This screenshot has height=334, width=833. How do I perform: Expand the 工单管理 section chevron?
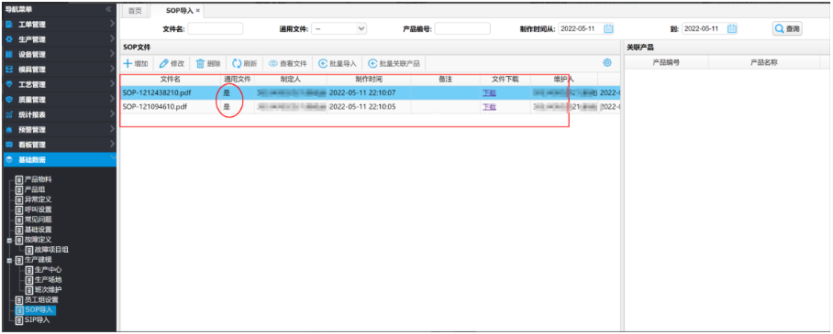(x=112, y=24)
